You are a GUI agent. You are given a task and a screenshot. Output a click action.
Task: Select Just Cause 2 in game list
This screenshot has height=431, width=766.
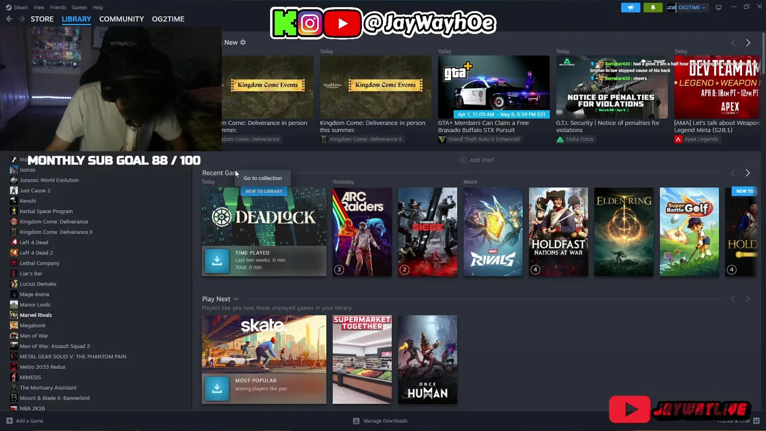(35, 190)
